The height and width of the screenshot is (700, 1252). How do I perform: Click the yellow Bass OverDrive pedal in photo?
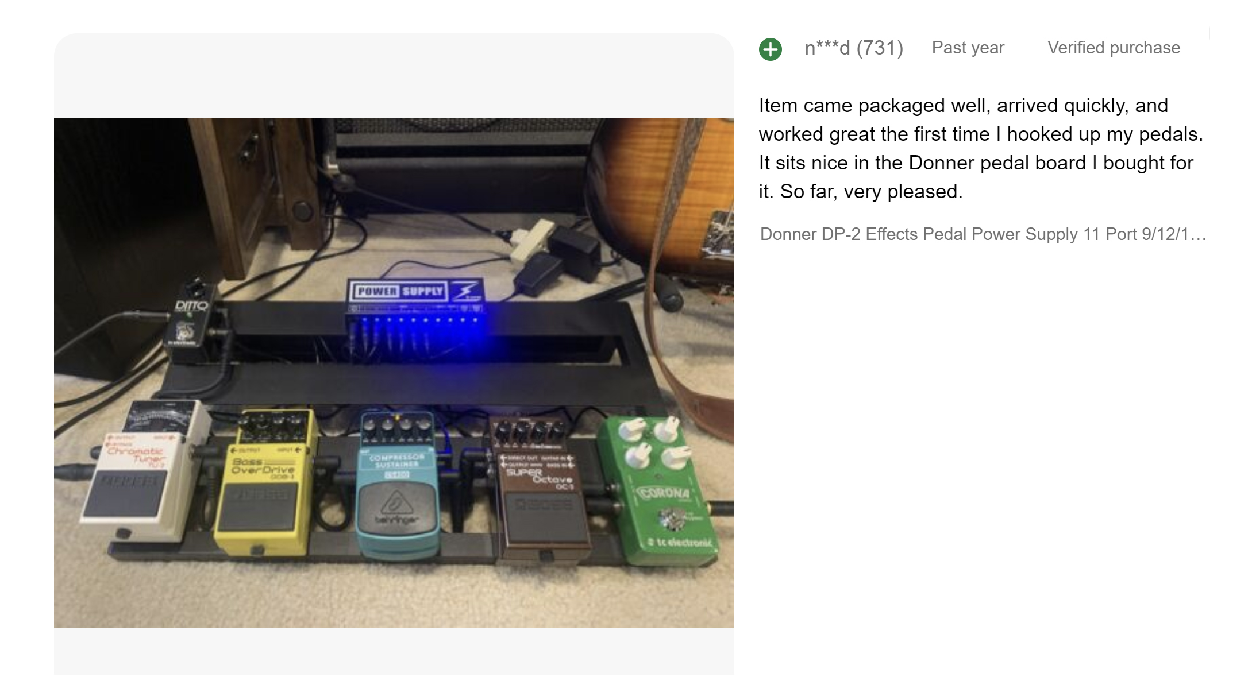click(264, 482)
